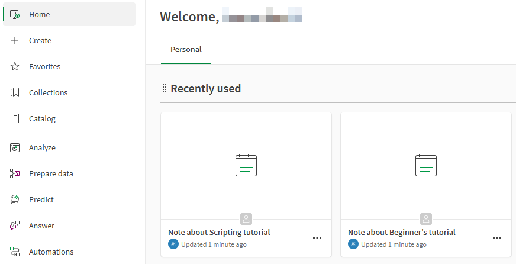Click the Create plus icon
This screenshot has width=516, height=264.
point(15,40)
